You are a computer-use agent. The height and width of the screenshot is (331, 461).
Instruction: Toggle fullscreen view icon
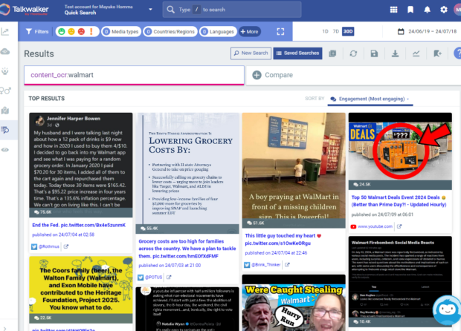coord(280,32)
